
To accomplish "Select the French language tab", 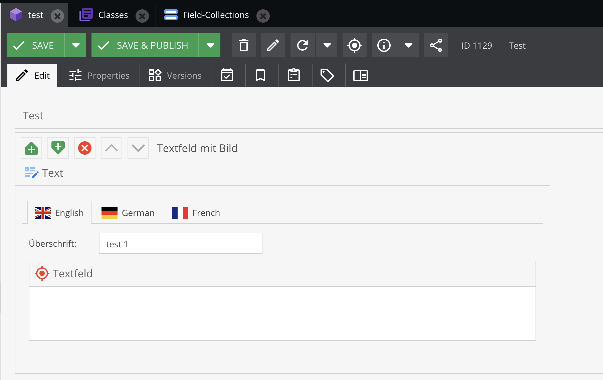I will pyautogui.click(x=196, y=213).
